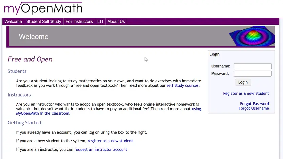Select the LTI navigation item

click(100, 21)
